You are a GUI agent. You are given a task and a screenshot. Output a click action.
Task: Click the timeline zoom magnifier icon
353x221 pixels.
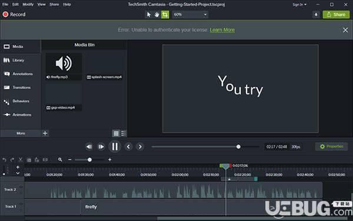[x=60, y=160]
